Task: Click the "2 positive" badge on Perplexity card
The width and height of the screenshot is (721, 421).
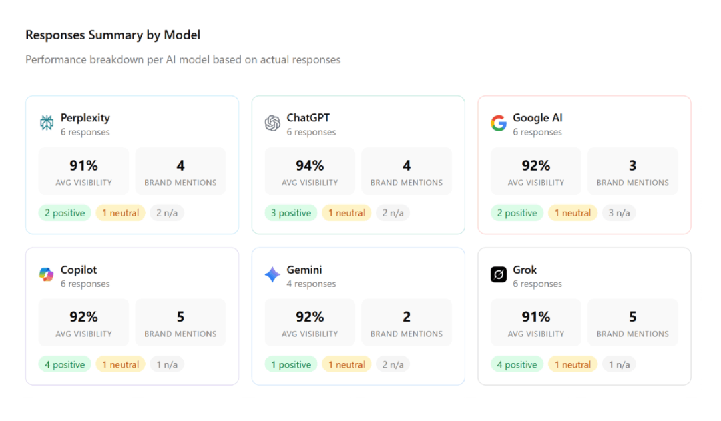Action: pyautogui.click(x=64, y=212)
